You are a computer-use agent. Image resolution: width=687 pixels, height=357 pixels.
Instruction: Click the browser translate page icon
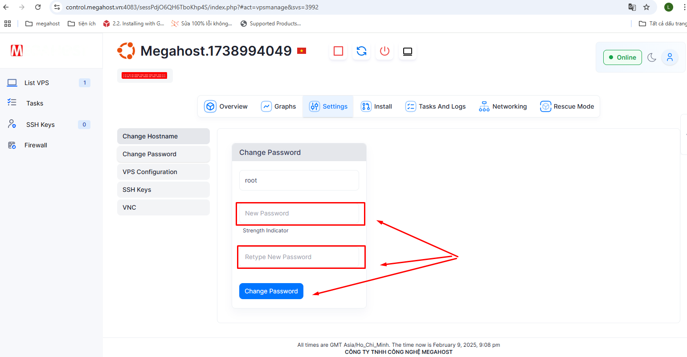tap(632, 7)
